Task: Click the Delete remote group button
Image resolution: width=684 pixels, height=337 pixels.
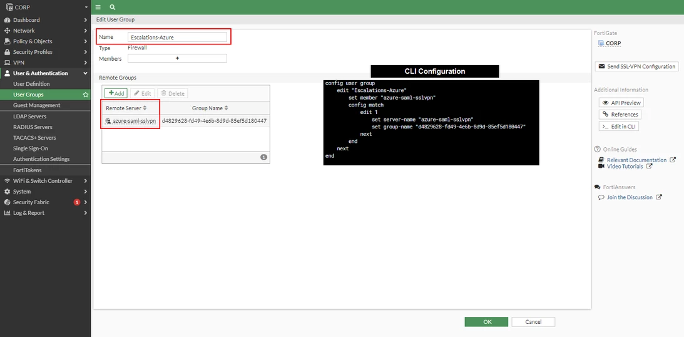Action: (x=172, y=93)
